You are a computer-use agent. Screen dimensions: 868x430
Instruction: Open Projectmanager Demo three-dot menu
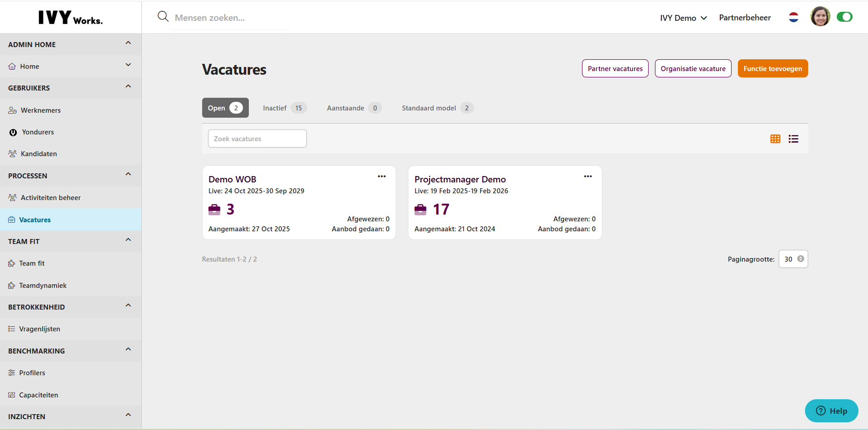[587, 177]
